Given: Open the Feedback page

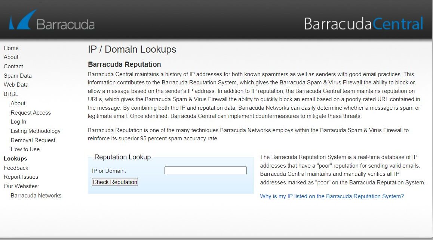Looking at the screenshot, I should pos(16,168).
